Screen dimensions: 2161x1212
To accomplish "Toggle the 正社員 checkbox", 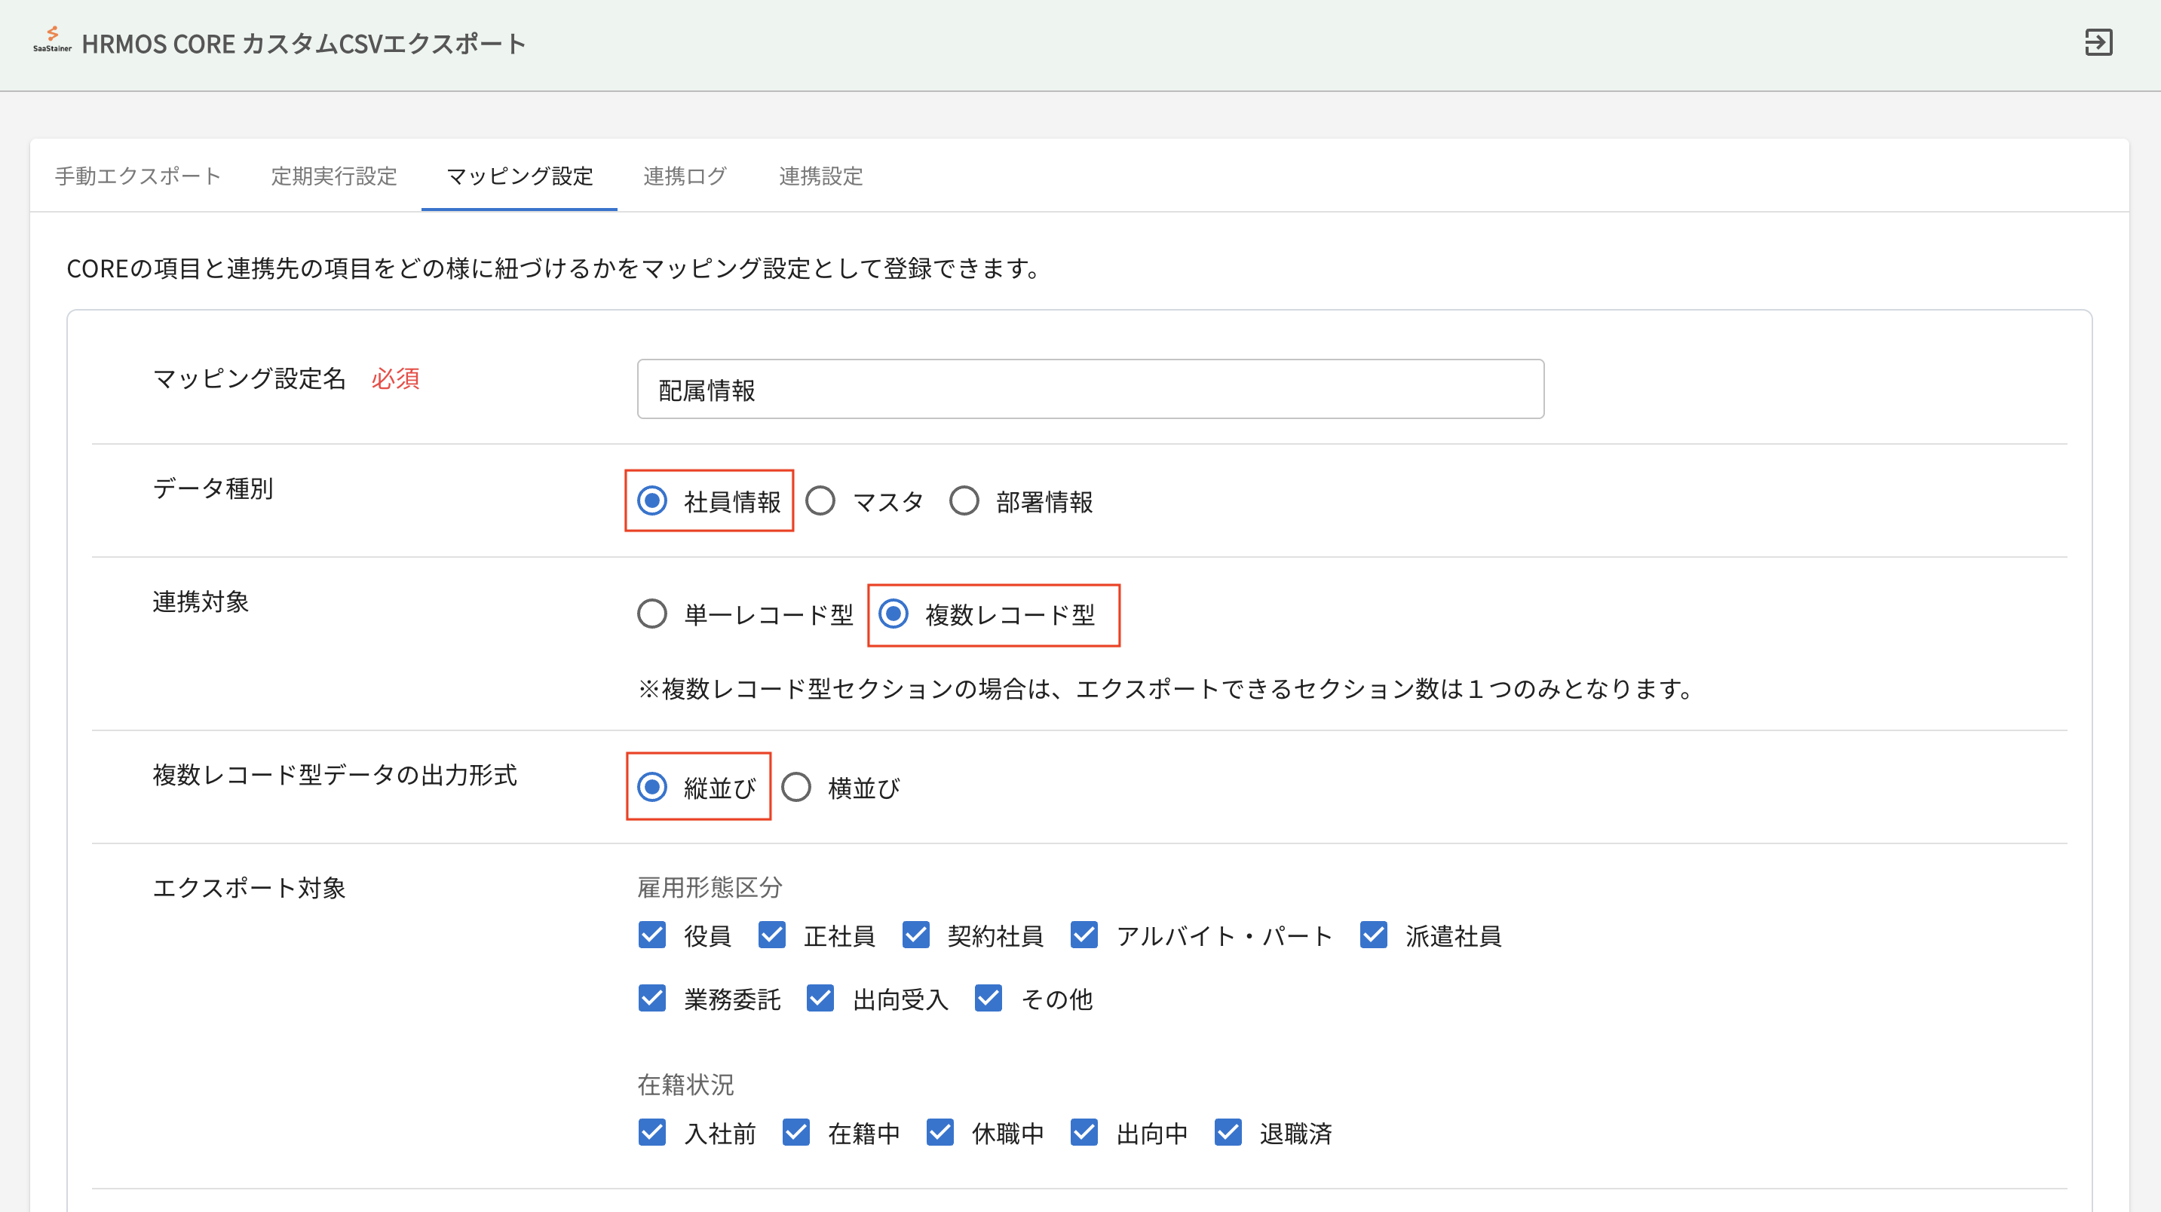I will (772, 935).
